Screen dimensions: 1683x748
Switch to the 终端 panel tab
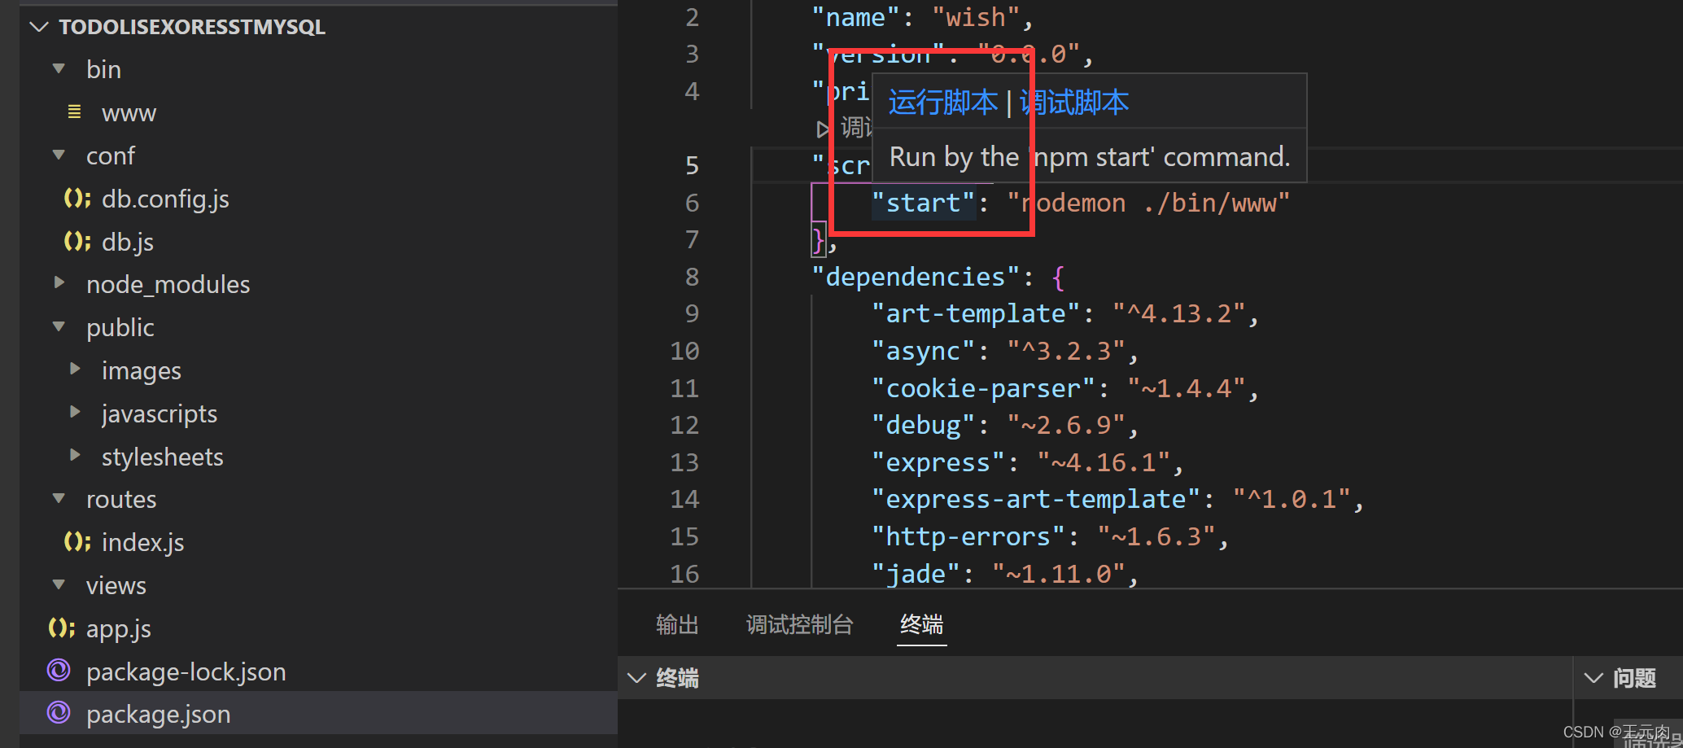[x=921, y=624]
